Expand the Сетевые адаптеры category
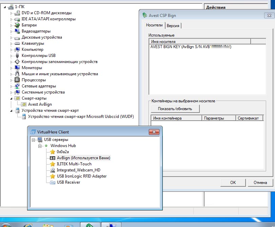 tap(12, 86)
